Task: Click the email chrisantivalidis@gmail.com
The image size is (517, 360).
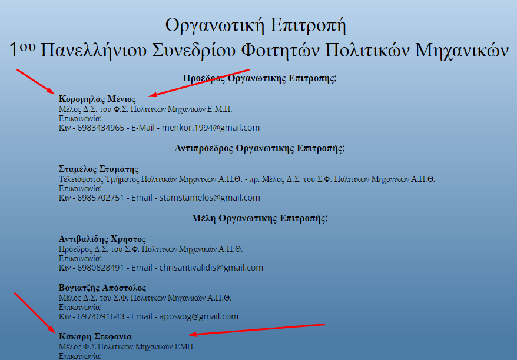Action: pyautogui.click(x=211, y=268)
